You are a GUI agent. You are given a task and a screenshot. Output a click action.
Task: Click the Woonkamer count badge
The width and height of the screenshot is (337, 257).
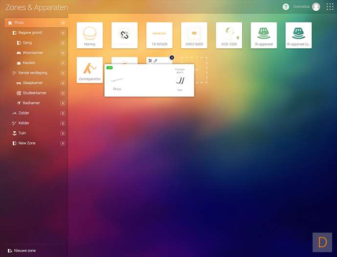[x=63, y=53]
